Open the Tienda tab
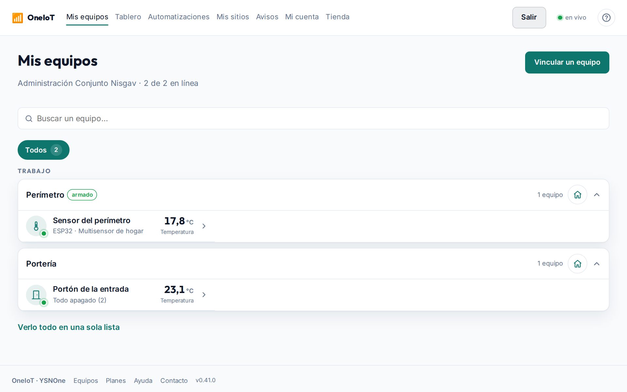This screenshot has height=392, width=627. pyautogui.click(x=337, y=17)
